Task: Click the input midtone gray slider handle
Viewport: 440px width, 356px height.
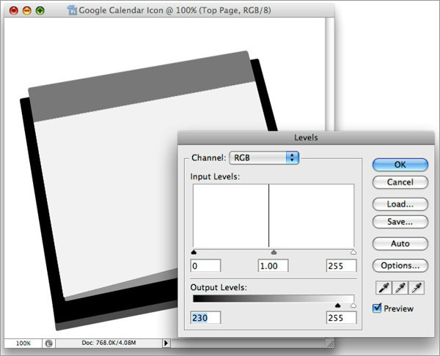Action: point(274,251)
